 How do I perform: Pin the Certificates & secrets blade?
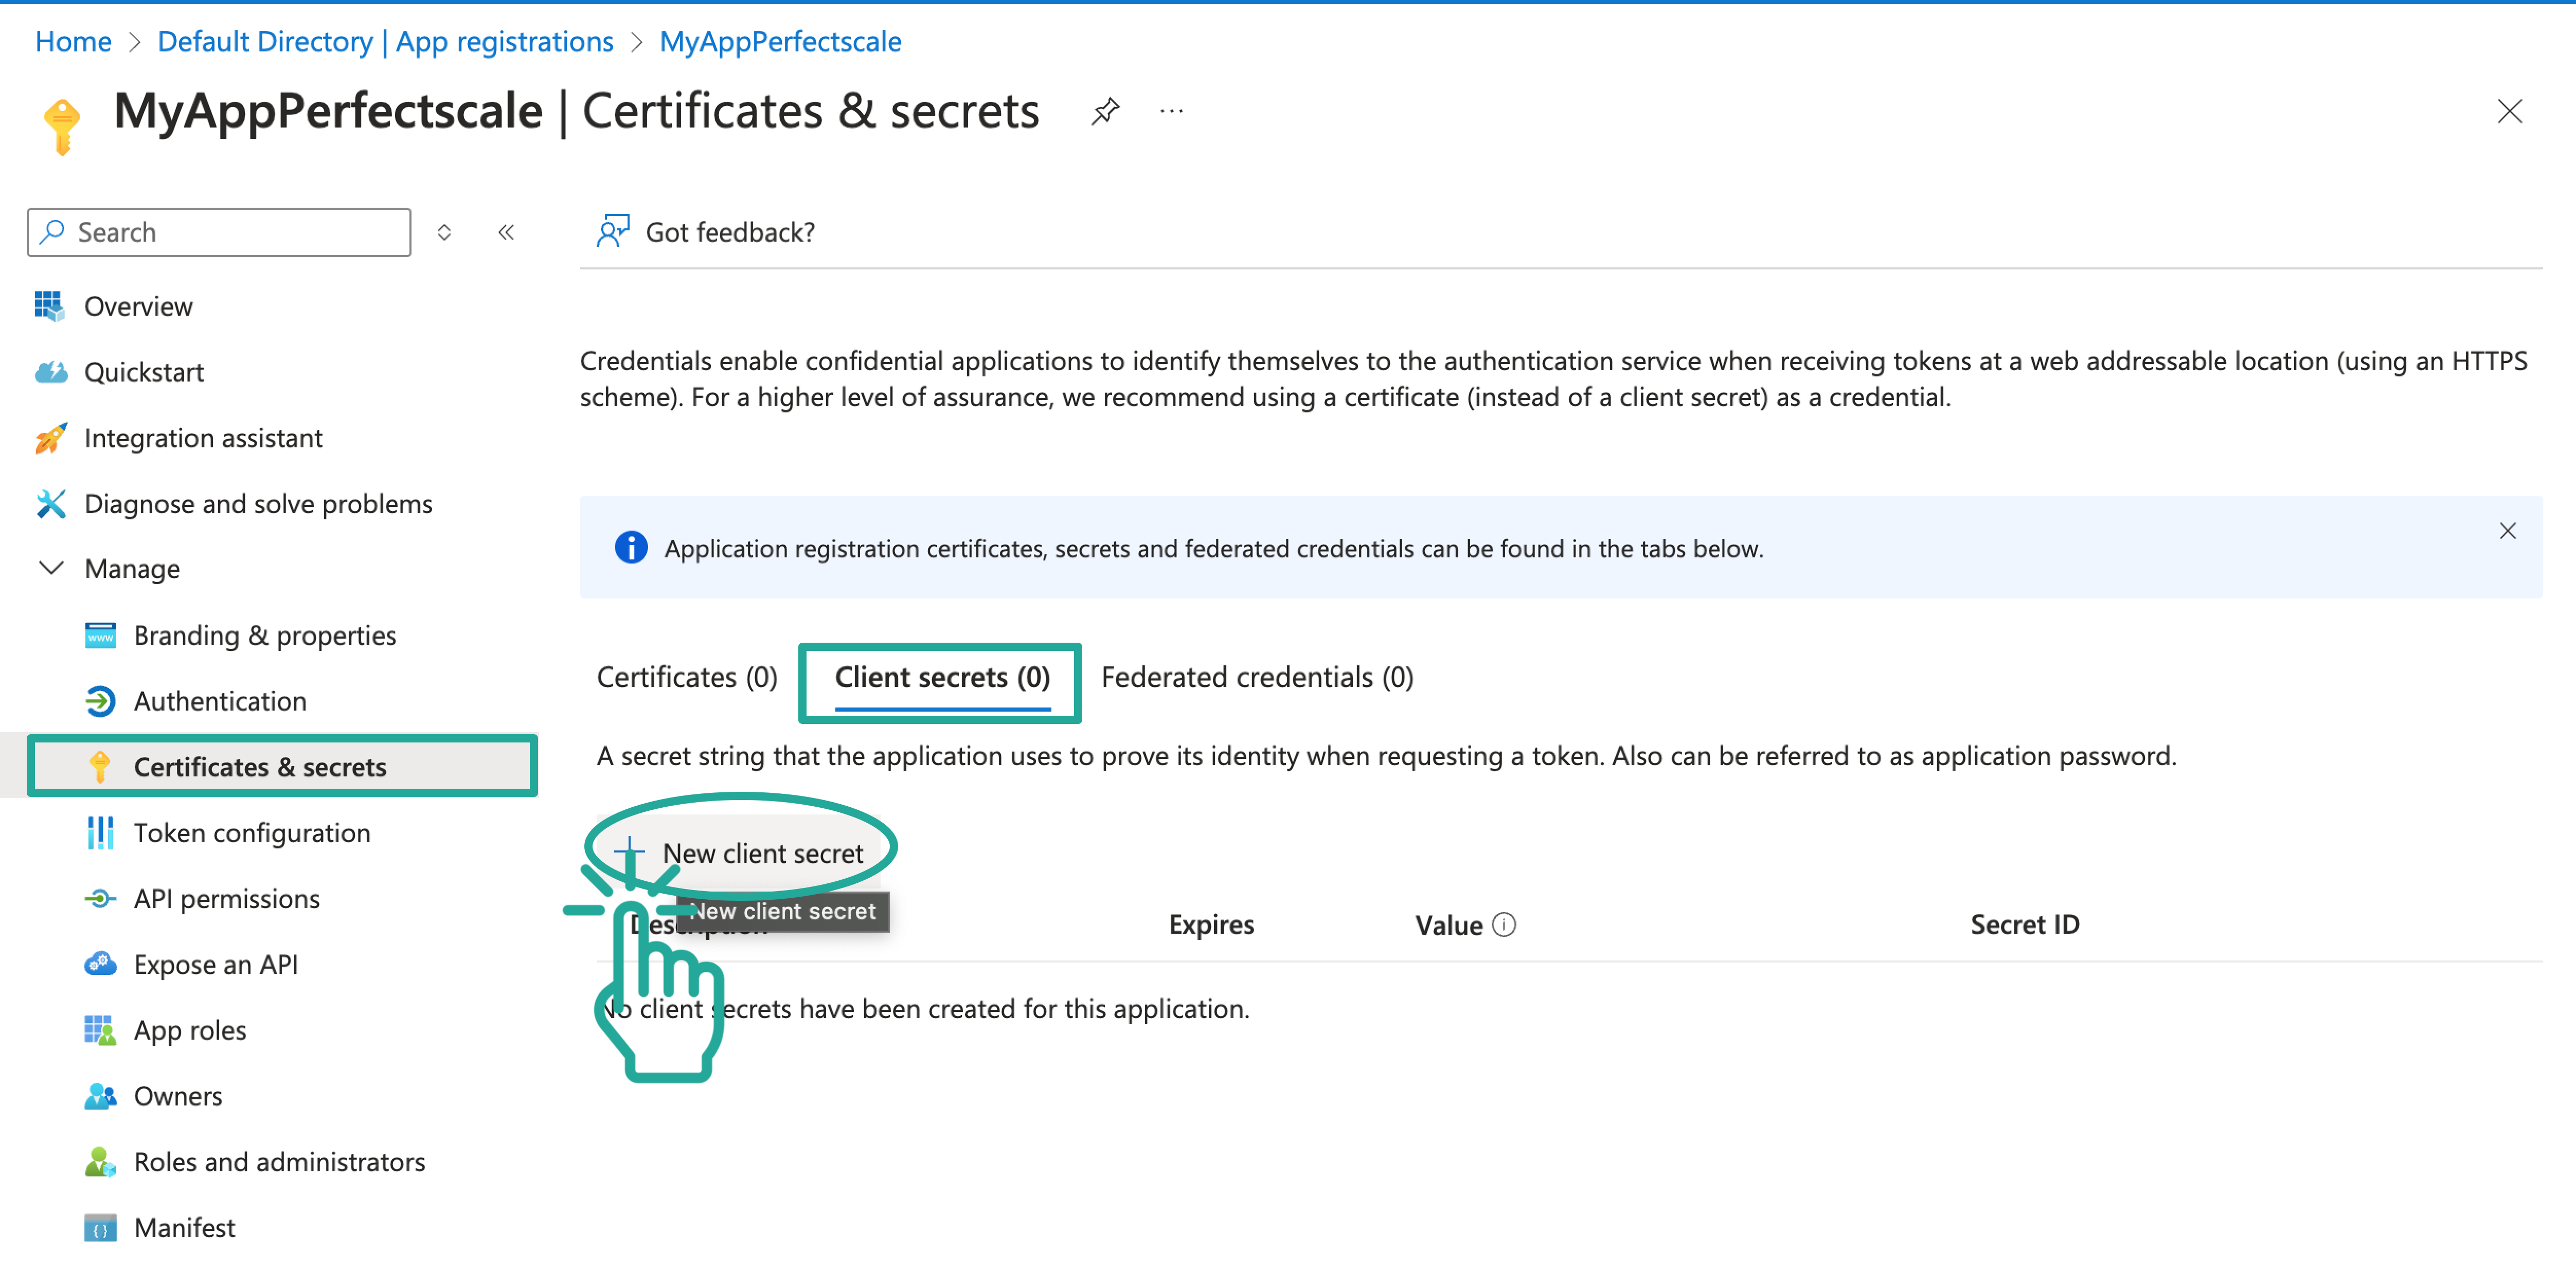(1105, 111)
